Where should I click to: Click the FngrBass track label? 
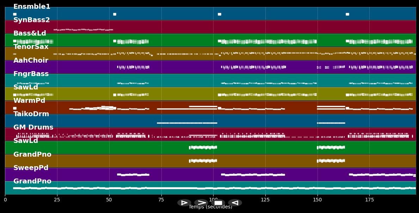tap(31, 74)
